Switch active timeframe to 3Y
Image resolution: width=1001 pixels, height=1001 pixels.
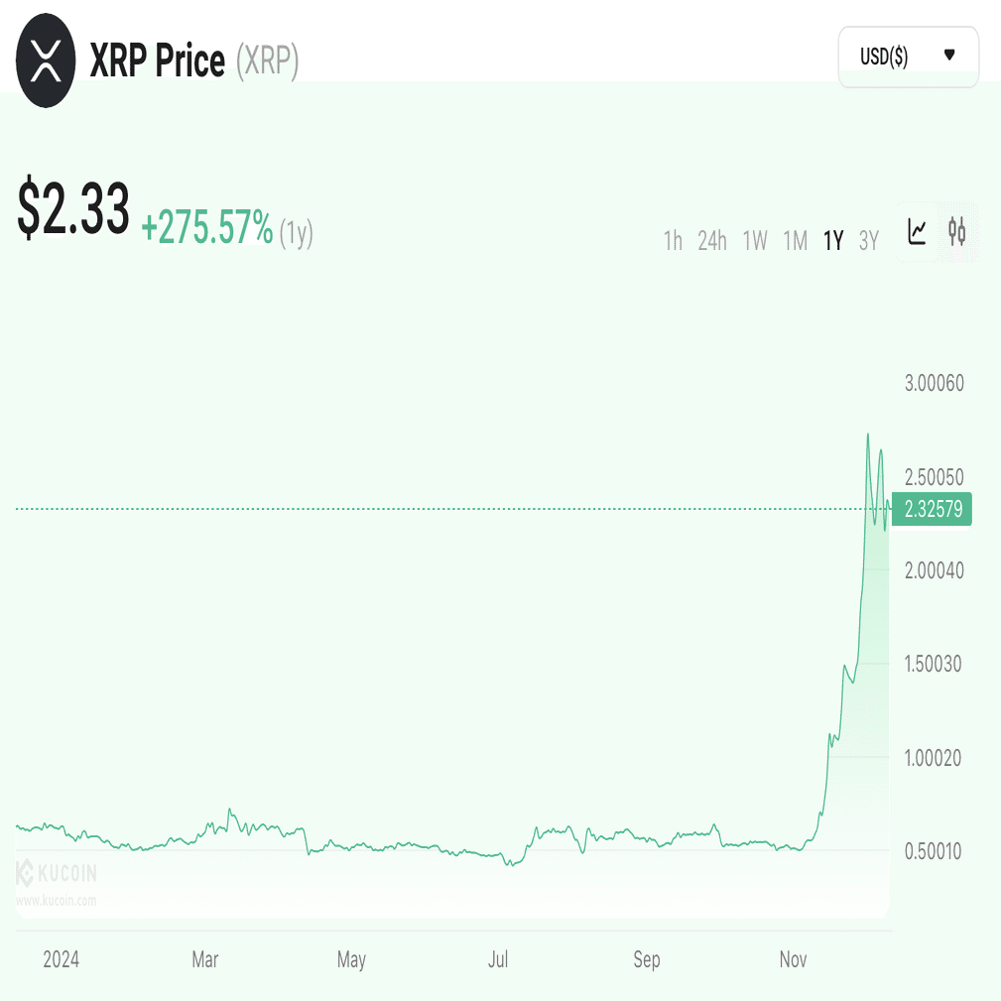click(868, 240)
